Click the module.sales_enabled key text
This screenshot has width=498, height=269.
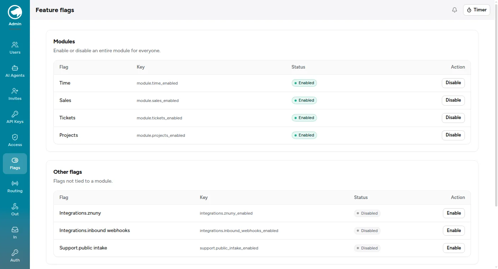click(x=158, y=101)
